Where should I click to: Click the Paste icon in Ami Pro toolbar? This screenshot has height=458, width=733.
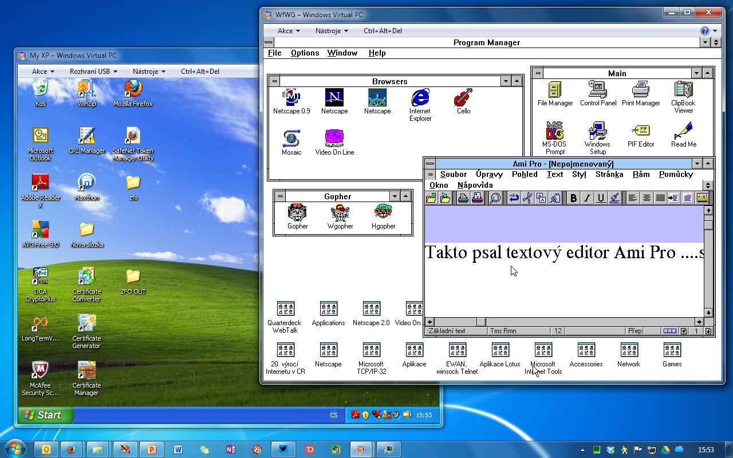point(555,198)
